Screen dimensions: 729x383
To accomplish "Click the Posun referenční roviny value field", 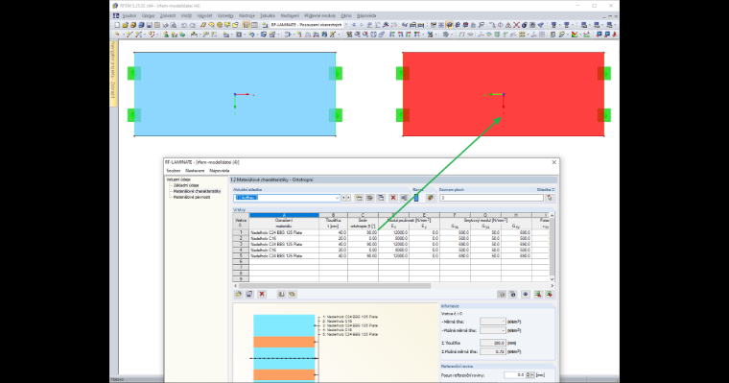I will tap(514, 374).
